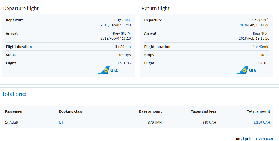
Task: Click the "1x Adult" passenger row
Action: click(12, 123)
